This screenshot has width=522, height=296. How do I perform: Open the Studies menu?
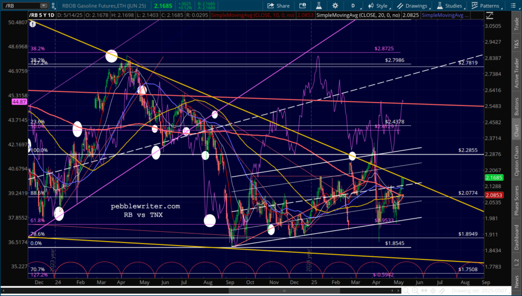(x=449, y=6)
